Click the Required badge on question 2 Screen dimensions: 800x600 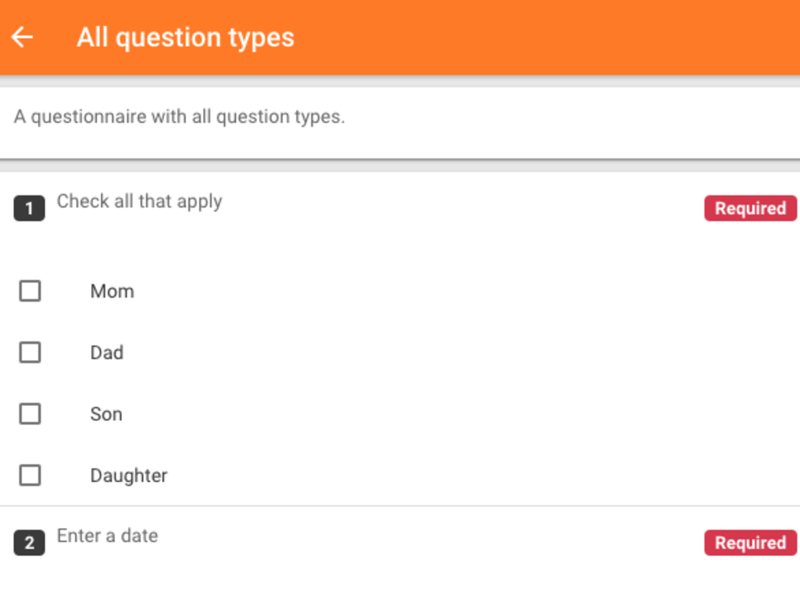pyautogui.click(x=749, y=542)
